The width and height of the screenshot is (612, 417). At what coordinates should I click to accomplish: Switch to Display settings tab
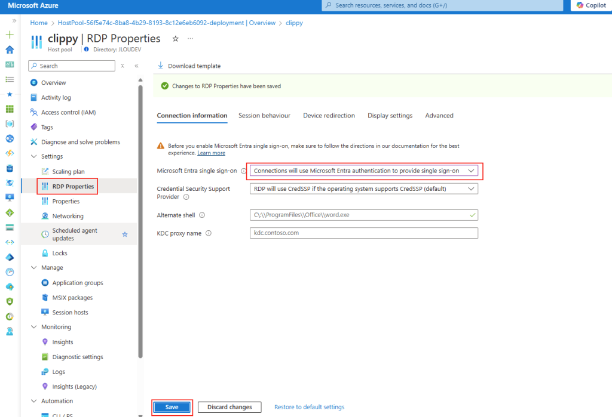click(390, 115)
